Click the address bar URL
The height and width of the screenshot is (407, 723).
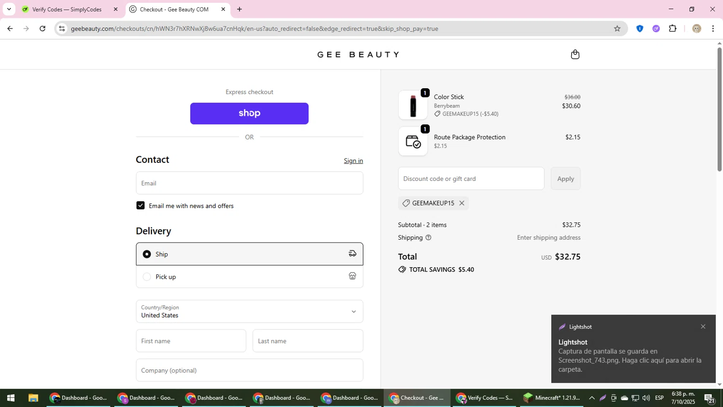pyautogui.click(x=254, y=28)
